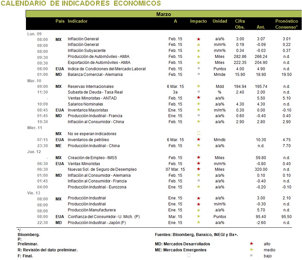
Task: Select the Jue. 12 date label
Action: (x=34, y=152)
